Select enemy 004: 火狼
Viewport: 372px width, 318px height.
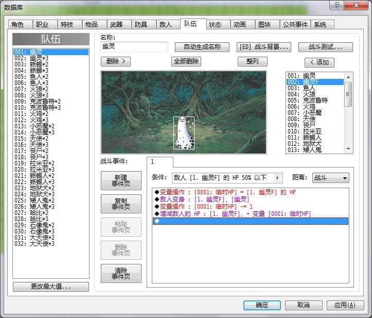click(x=315, y=94)
